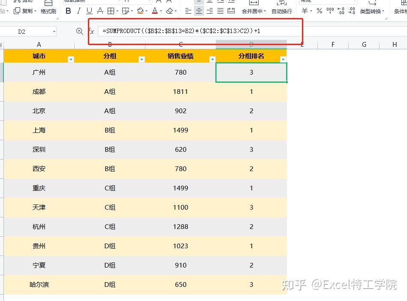Apply strikethrough text style
The width and height of the screenshot is (407, 301).
[x=100, y=11]
